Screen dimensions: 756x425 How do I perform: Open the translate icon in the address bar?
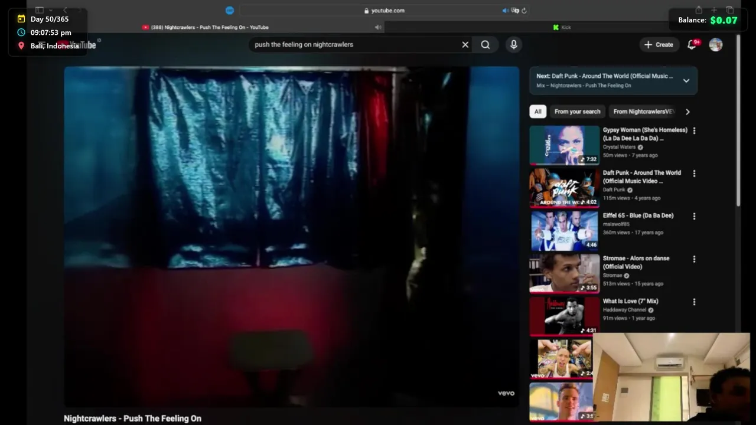tap(515, 11)
